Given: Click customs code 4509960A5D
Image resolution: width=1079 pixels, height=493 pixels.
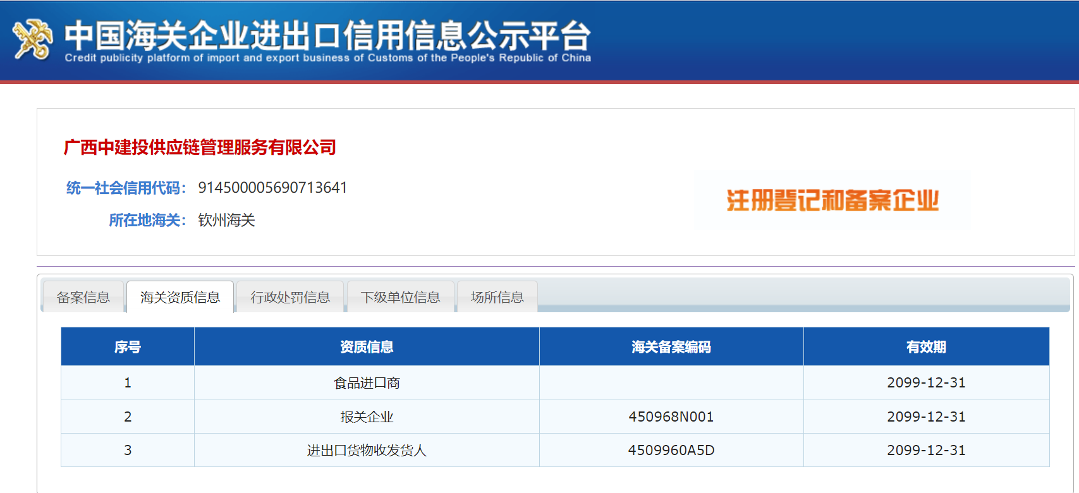Looking at the screenshot, I should (671, 450).
